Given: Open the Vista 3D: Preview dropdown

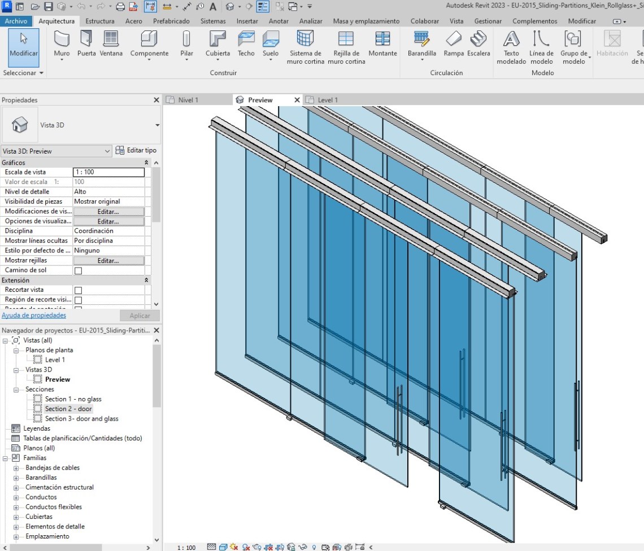Looking at the screenshot, I should coord(56,151).
